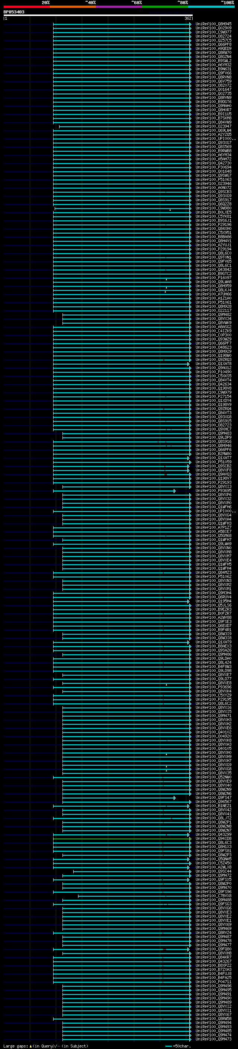This screenshot has height=1049, width=238.
Task: Select hit label UniRef100_C7BVX8
Action: [x=213, y=896]
